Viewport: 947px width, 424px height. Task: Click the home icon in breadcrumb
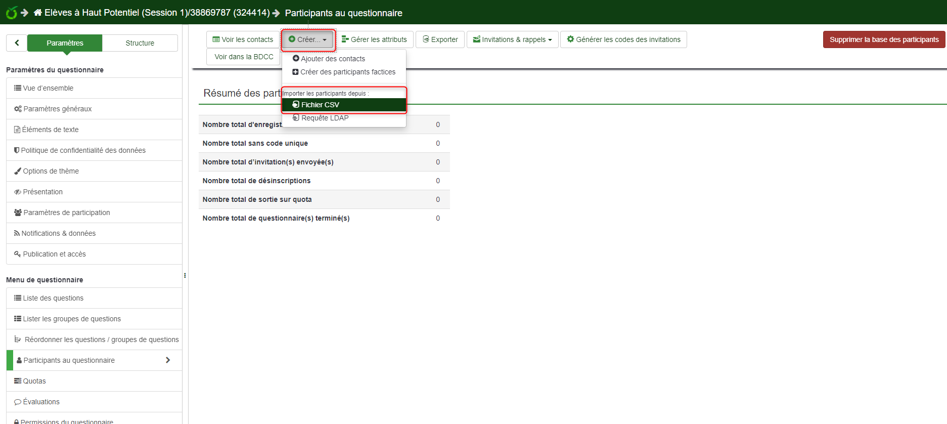pyautogui.click(x=38, y=13)
